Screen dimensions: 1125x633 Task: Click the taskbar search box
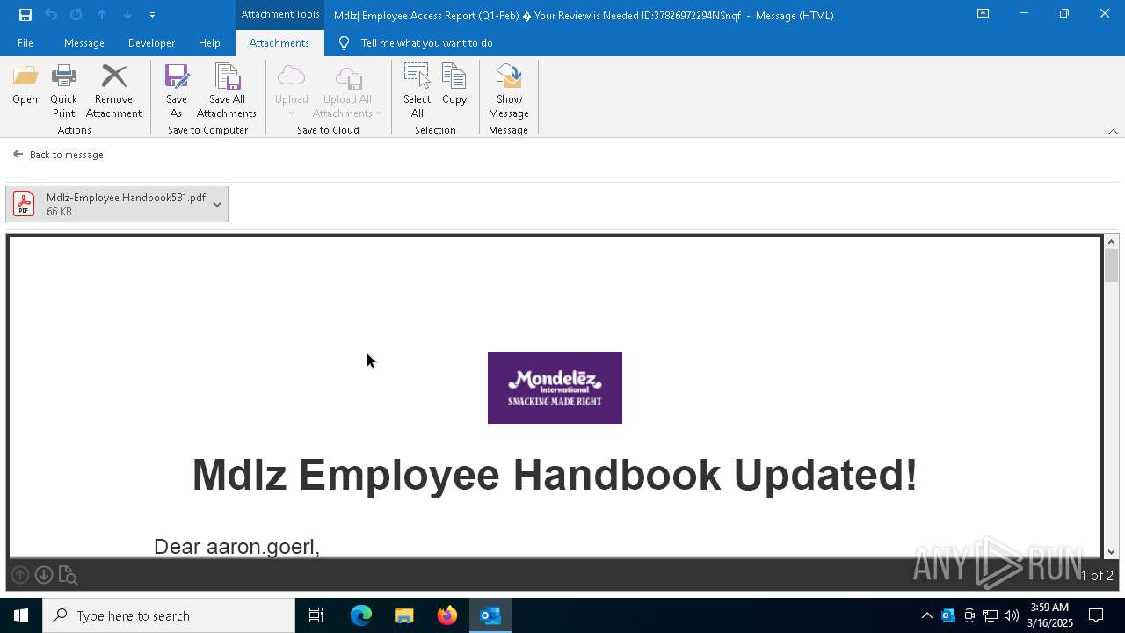pyautogui.click(x=169, y=615)
